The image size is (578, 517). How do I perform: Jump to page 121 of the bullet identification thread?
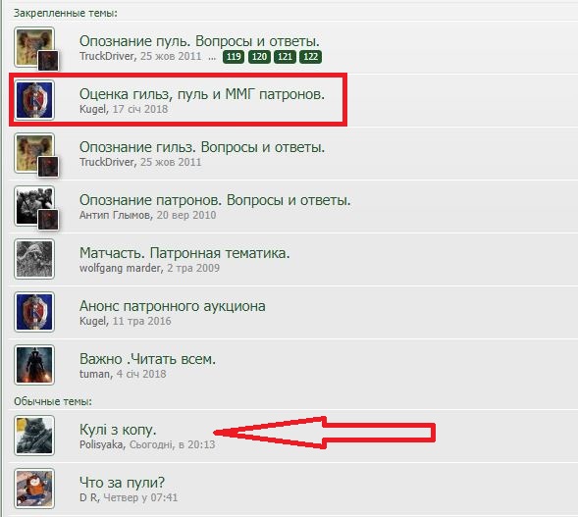point(285,56)
